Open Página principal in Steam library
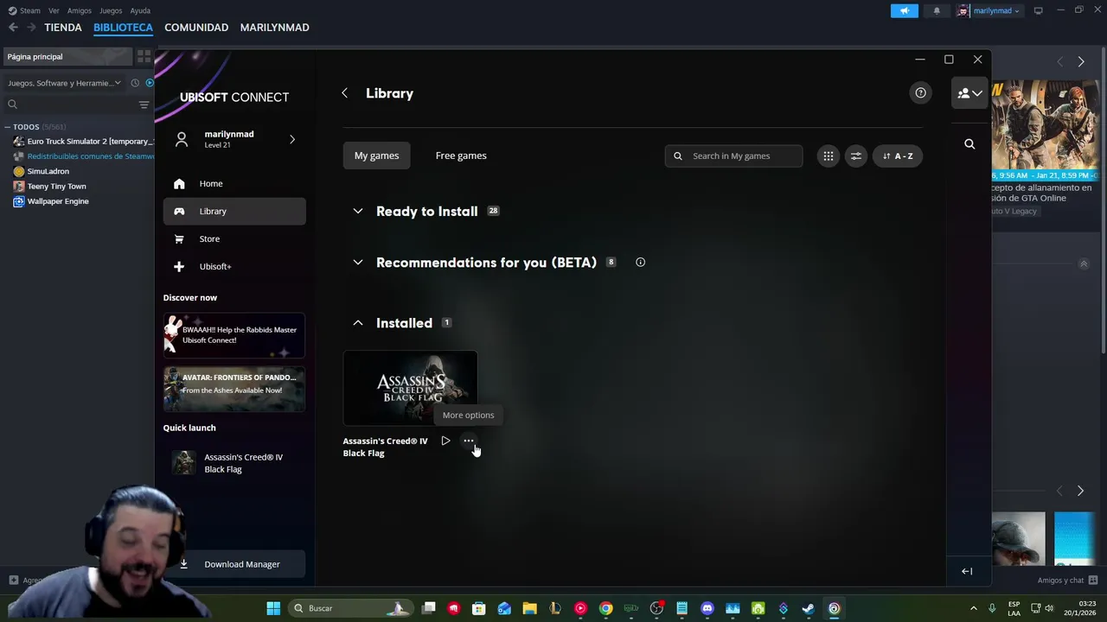This screenshot has height=622, width=1107. point(67,56)
